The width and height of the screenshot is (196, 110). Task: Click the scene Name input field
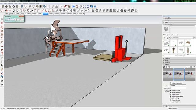[178, 86]
